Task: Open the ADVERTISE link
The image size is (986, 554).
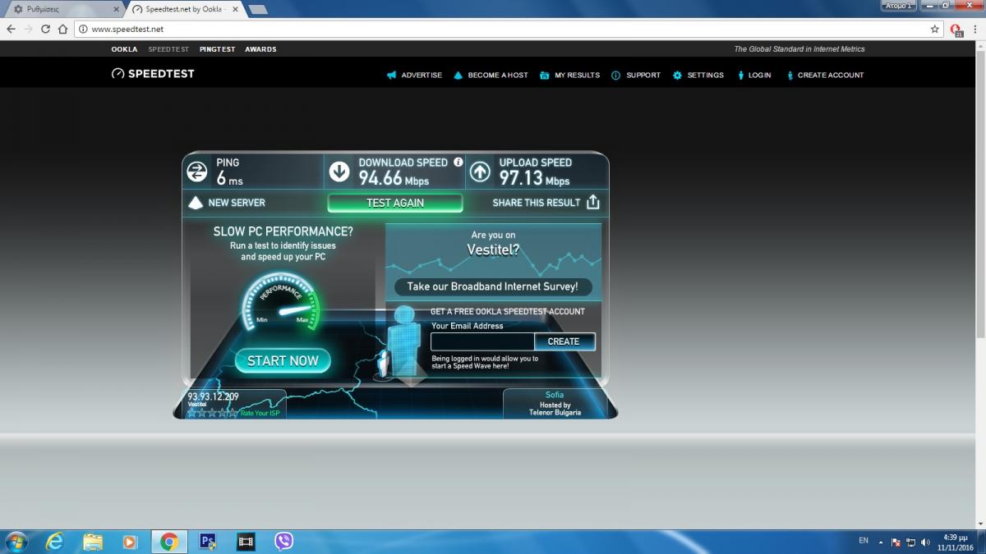Action: (x=422, y=76)
